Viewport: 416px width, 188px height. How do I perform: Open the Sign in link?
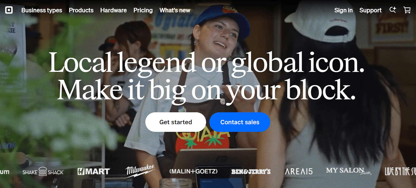click(343, 10)
